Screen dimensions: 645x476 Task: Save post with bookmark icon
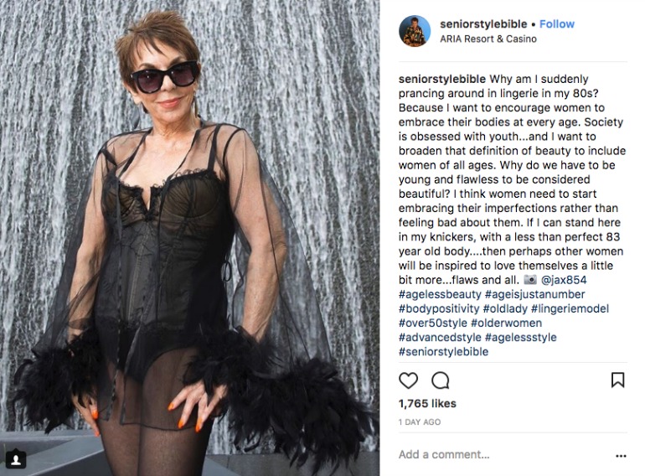click(617, 380)
